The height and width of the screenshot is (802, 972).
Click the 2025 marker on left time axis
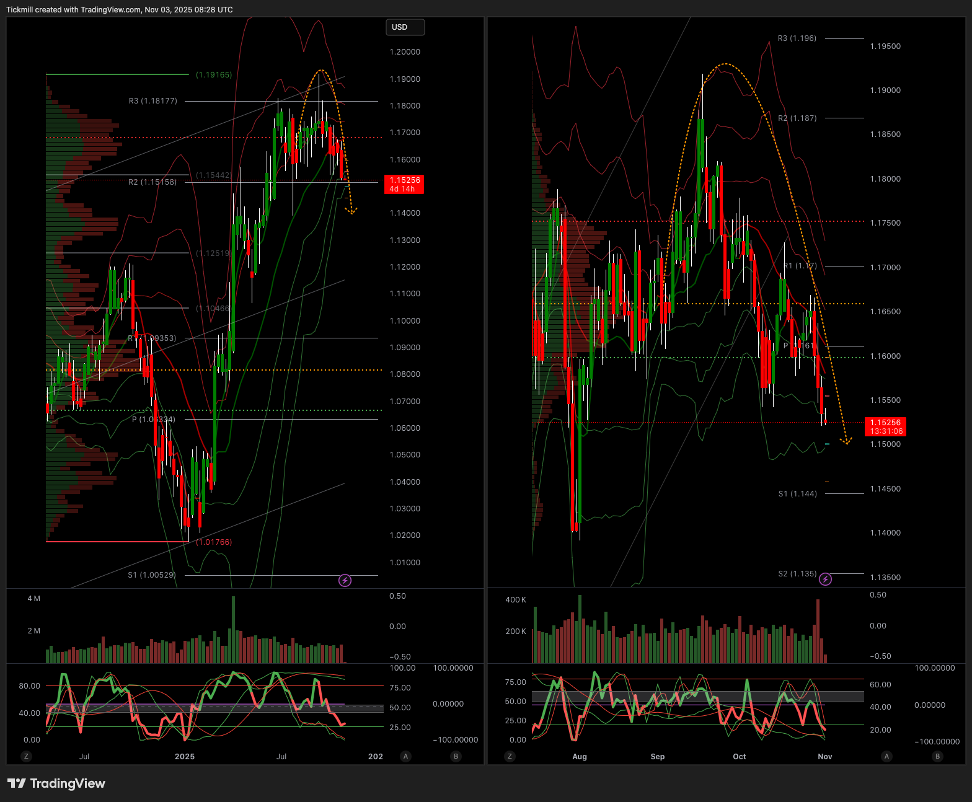click(x=185, y=757)
